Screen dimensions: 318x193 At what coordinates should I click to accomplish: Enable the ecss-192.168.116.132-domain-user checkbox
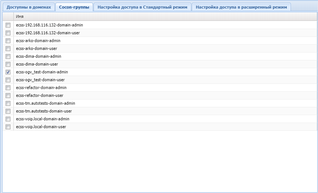[8, 33]
